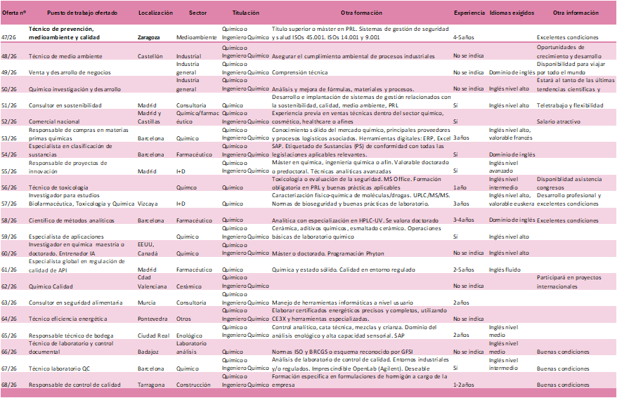Image resolution: width=617 pixels, height=398 pixels.
Task: Click offer number 68/26 cell
Action: pos(10,385)
